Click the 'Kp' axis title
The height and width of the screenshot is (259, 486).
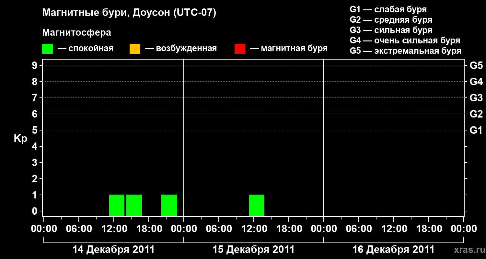coord(20,139)
